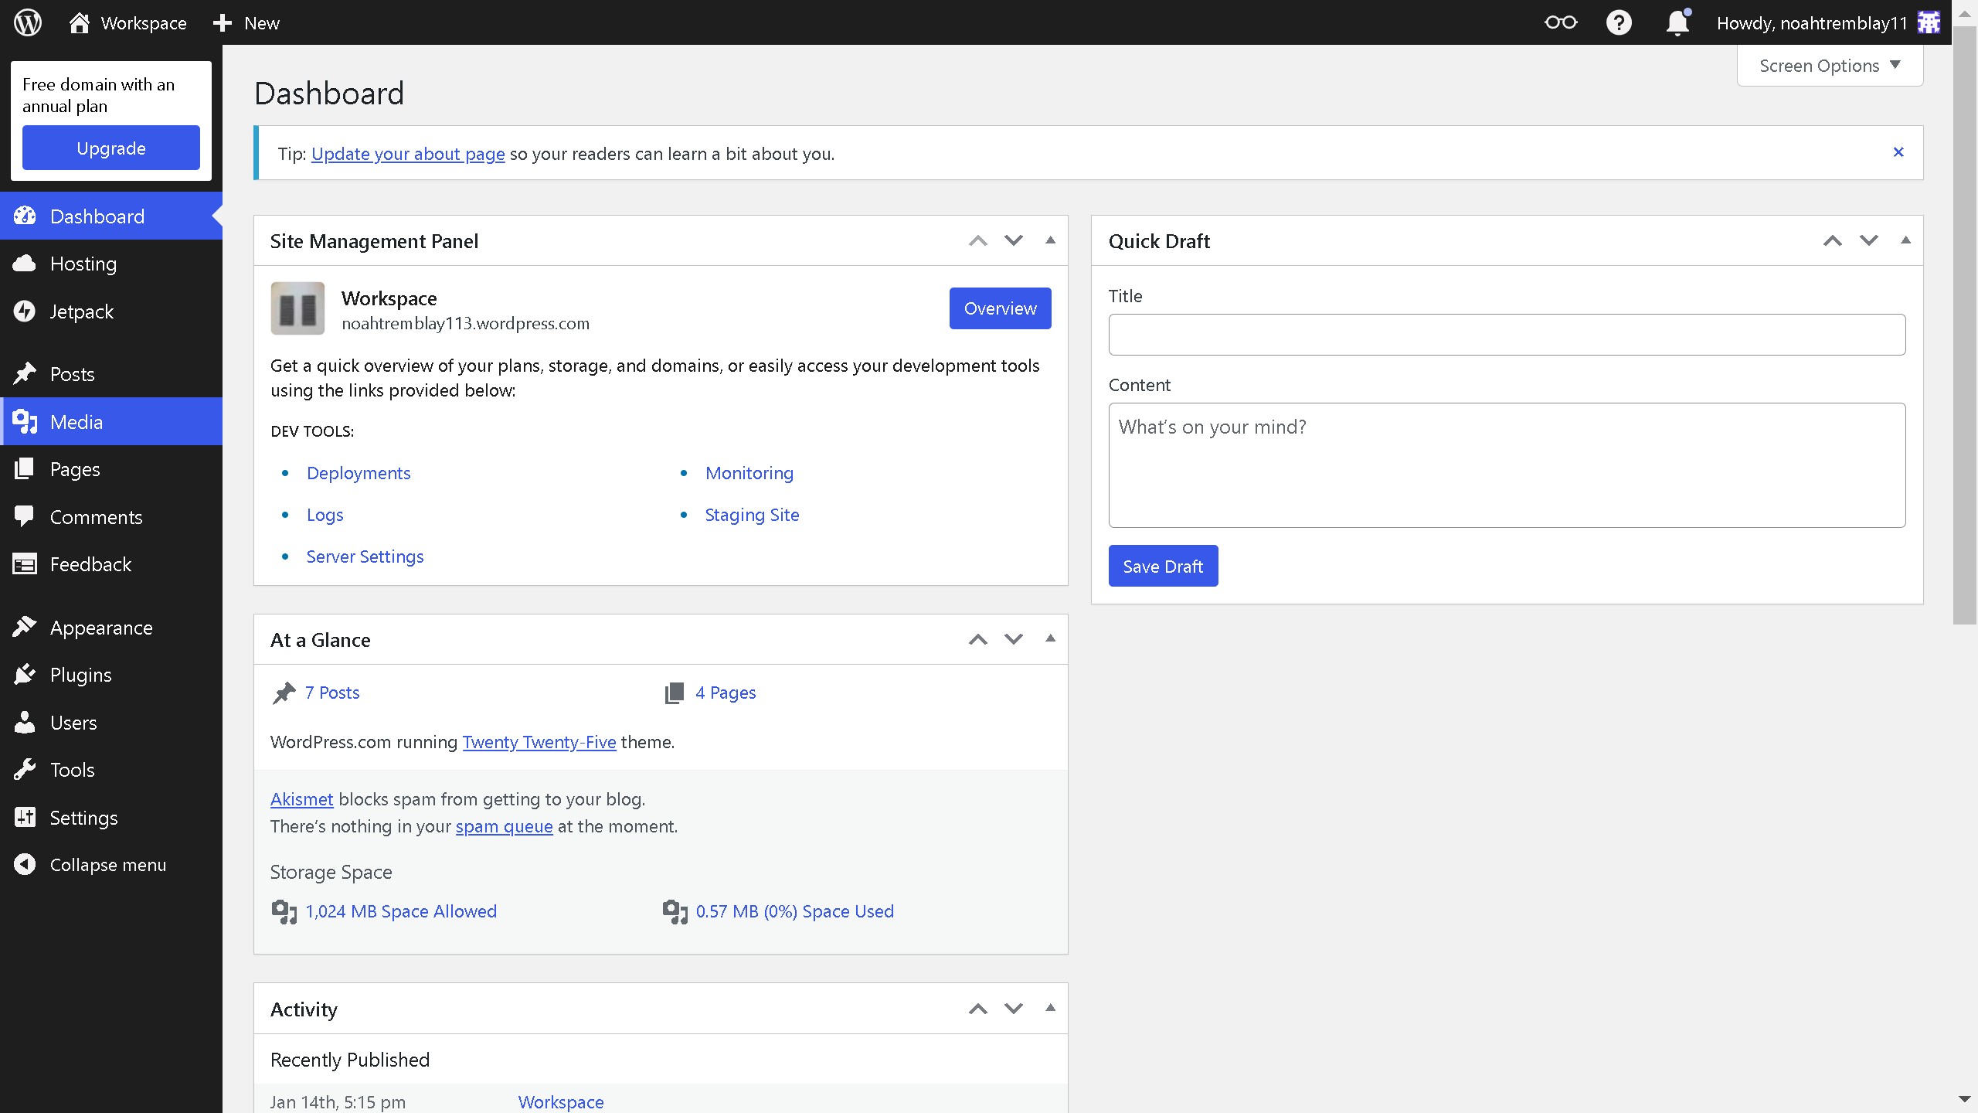The height and width of the screenshot is (1113, 1978).
Task: Open the help question mark icon
Action: [1619, 22]
